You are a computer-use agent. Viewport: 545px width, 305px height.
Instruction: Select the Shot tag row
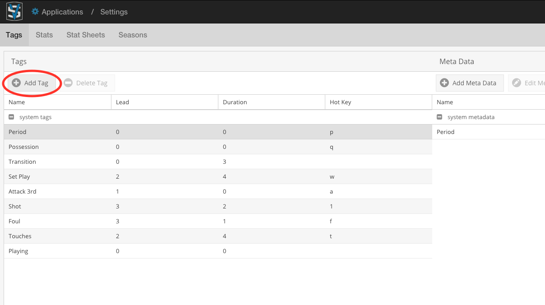[x=218, y=206]
